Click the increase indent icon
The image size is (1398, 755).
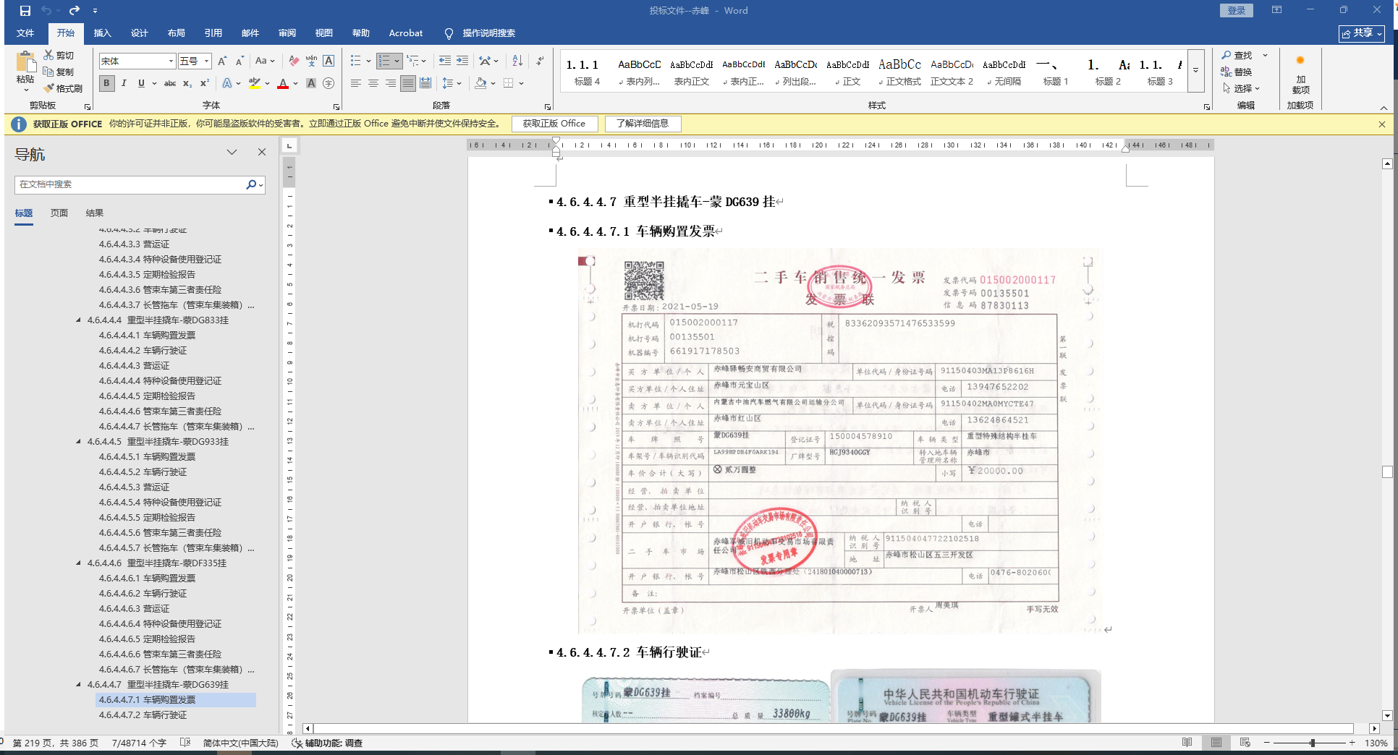pos(462,61)
